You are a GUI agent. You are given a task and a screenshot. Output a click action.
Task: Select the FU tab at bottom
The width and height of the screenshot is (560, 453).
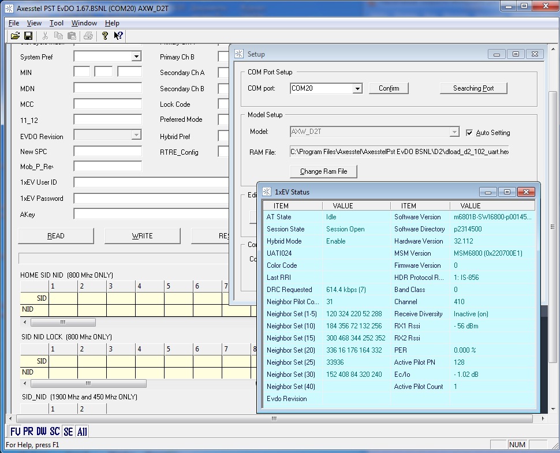[16, 432]
